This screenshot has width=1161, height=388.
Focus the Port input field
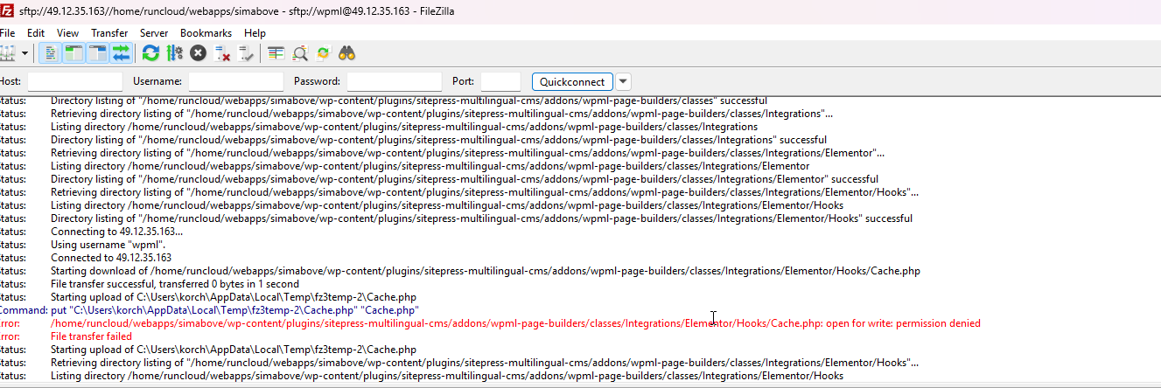click(x=500, y=81)
